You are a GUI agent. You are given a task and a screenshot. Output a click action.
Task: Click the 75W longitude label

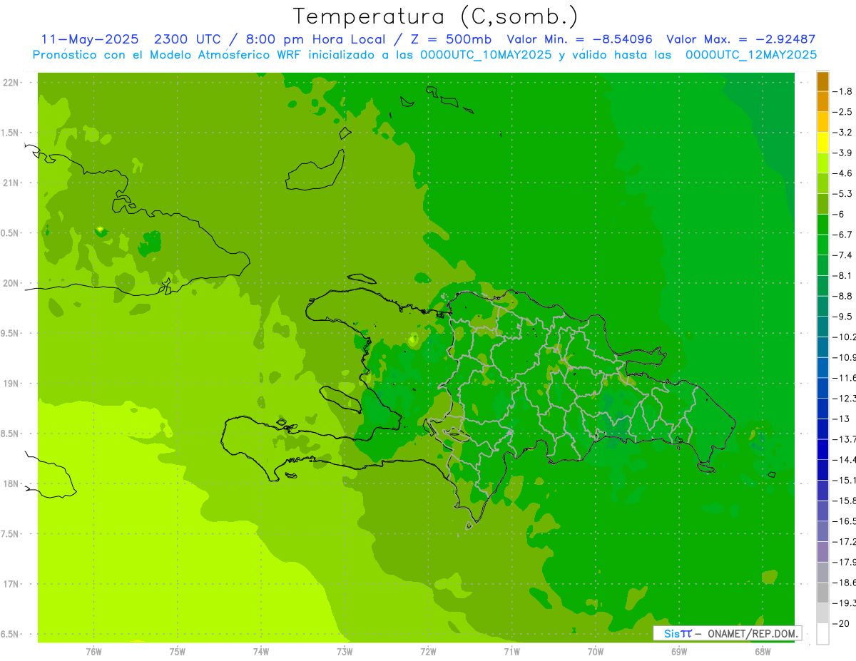tap(178, 651)
